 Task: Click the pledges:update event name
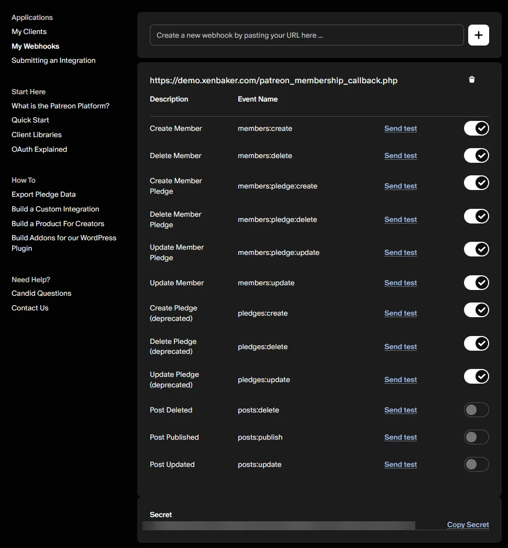coord(263,379)
